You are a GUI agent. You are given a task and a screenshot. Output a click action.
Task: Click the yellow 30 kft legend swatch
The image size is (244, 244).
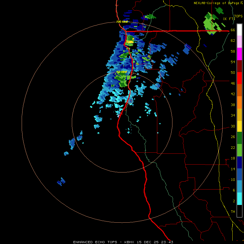pos(239,126)
